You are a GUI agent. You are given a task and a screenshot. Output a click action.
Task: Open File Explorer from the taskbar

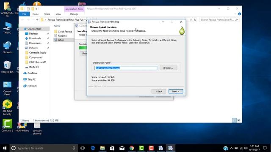tap(102, 148)
